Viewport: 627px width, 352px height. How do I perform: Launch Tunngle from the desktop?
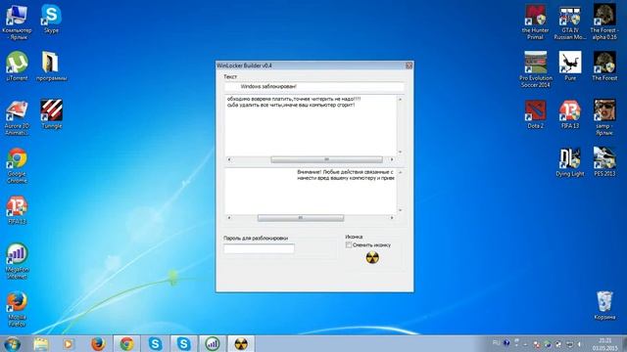(x=51, y=114)
